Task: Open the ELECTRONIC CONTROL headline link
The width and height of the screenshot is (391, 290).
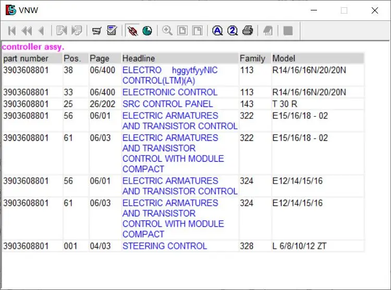Action: pyautogui.click(x=169, y=92)
